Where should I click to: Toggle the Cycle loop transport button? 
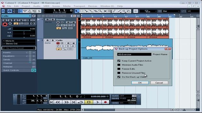pos(80,102)
